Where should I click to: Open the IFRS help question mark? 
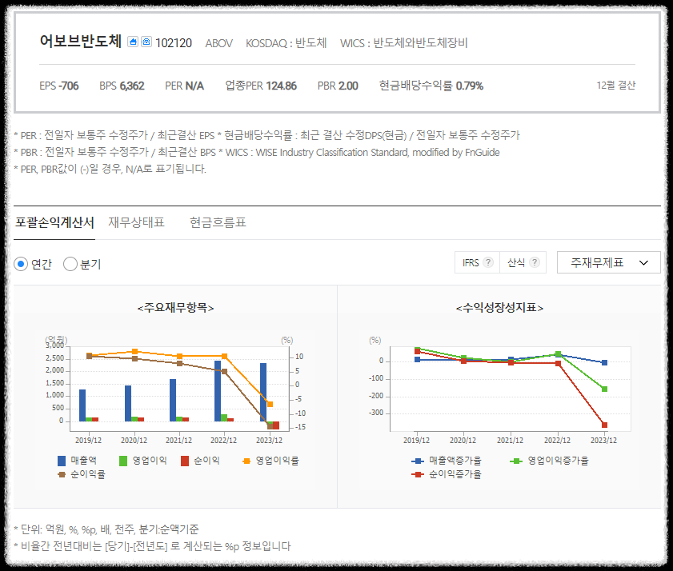(x=488, y=262)
